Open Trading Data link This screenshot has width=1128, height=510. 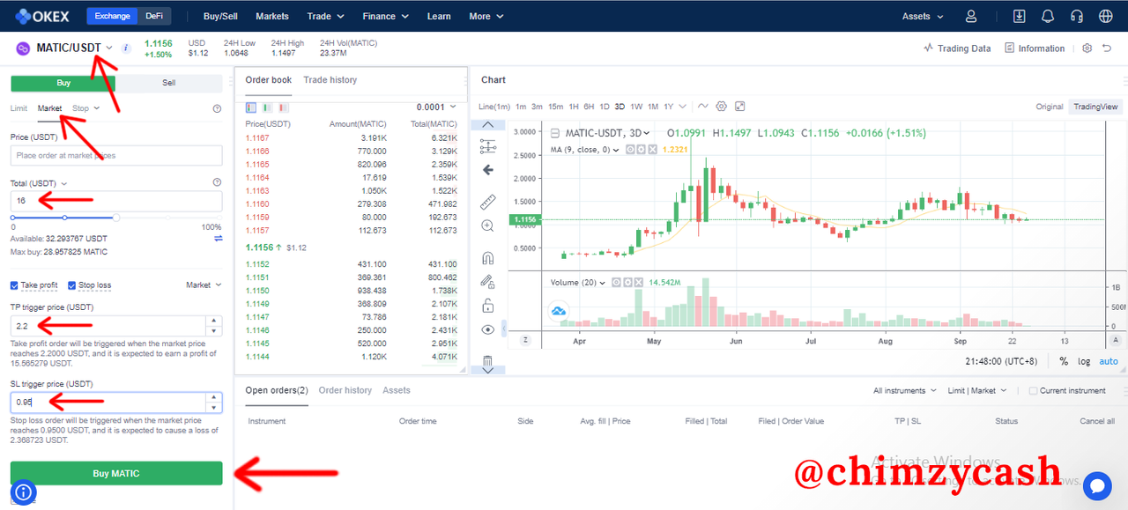pyautogui.click(x=957, y=48)
